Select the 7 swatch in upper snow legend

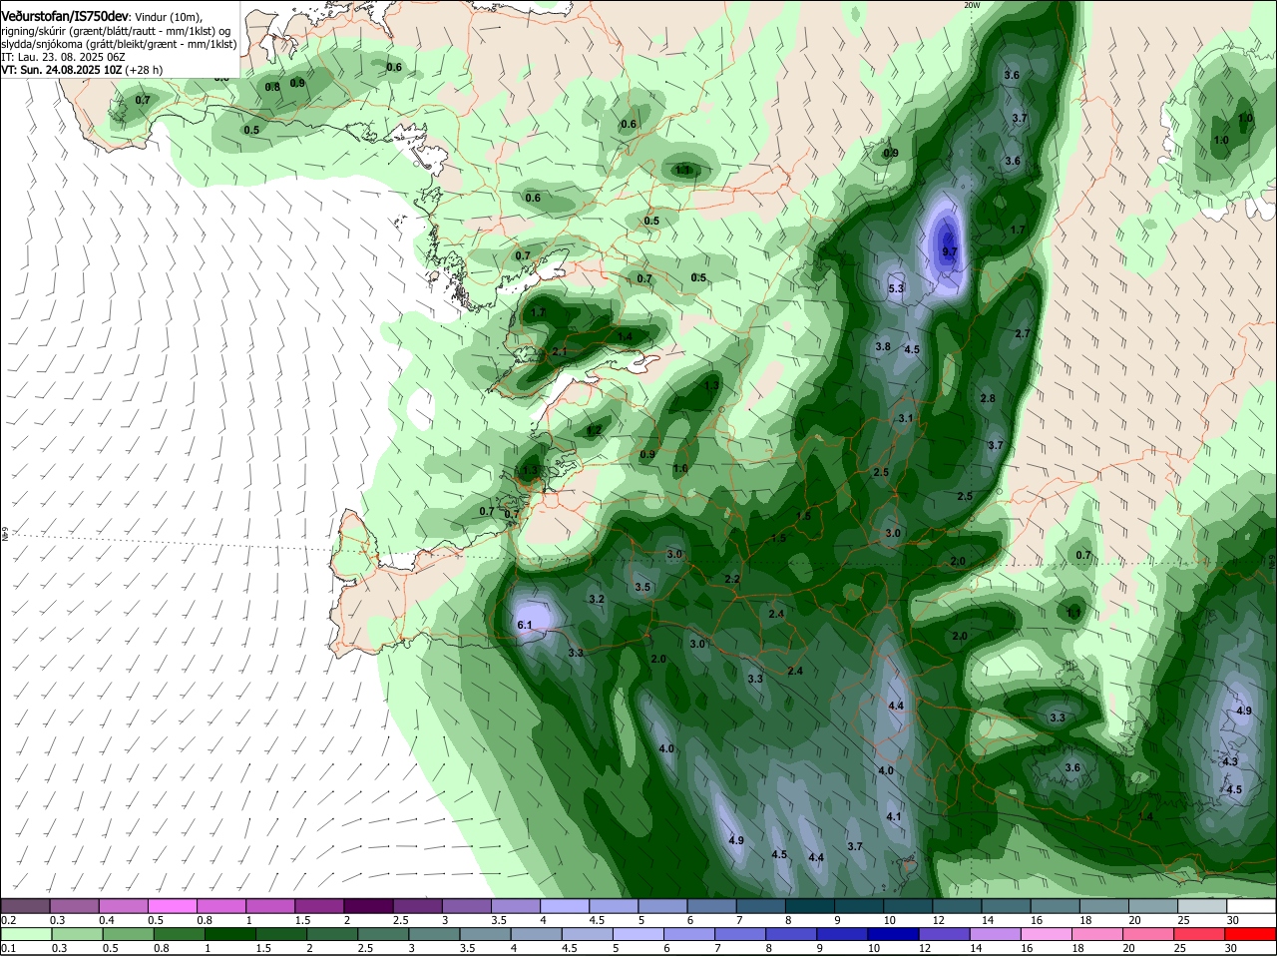click(x=761, y=906)
